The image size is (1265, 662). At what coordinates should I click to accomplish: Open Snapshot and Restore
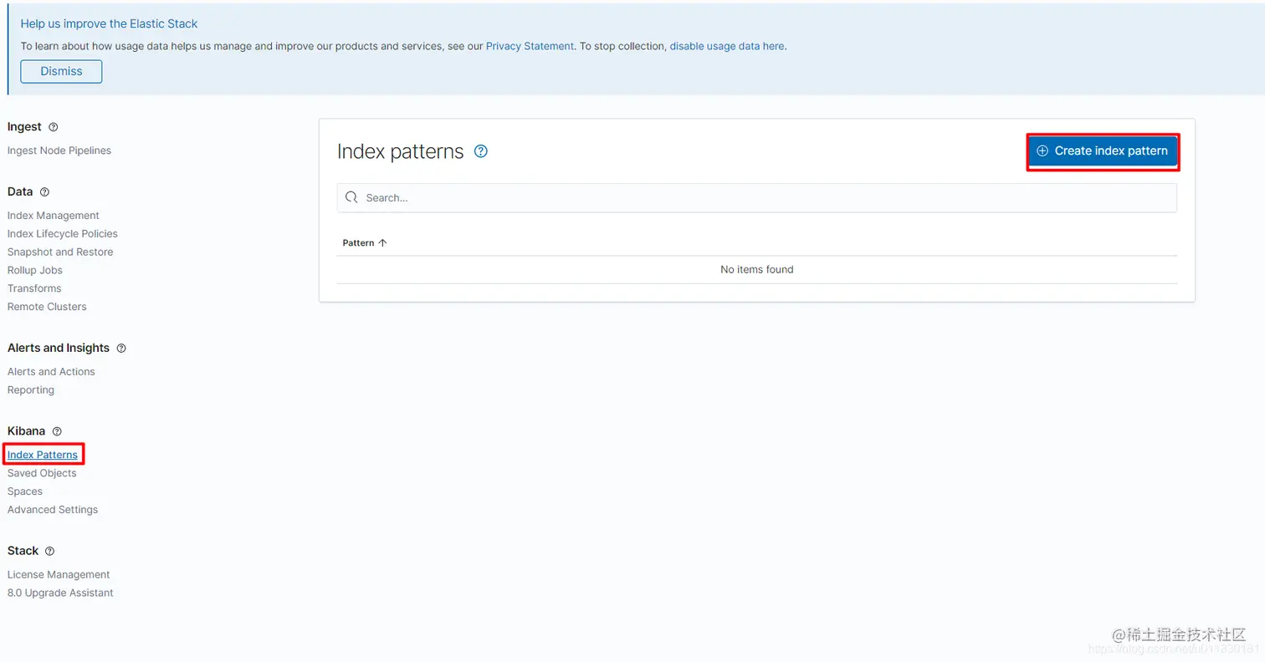60,252
